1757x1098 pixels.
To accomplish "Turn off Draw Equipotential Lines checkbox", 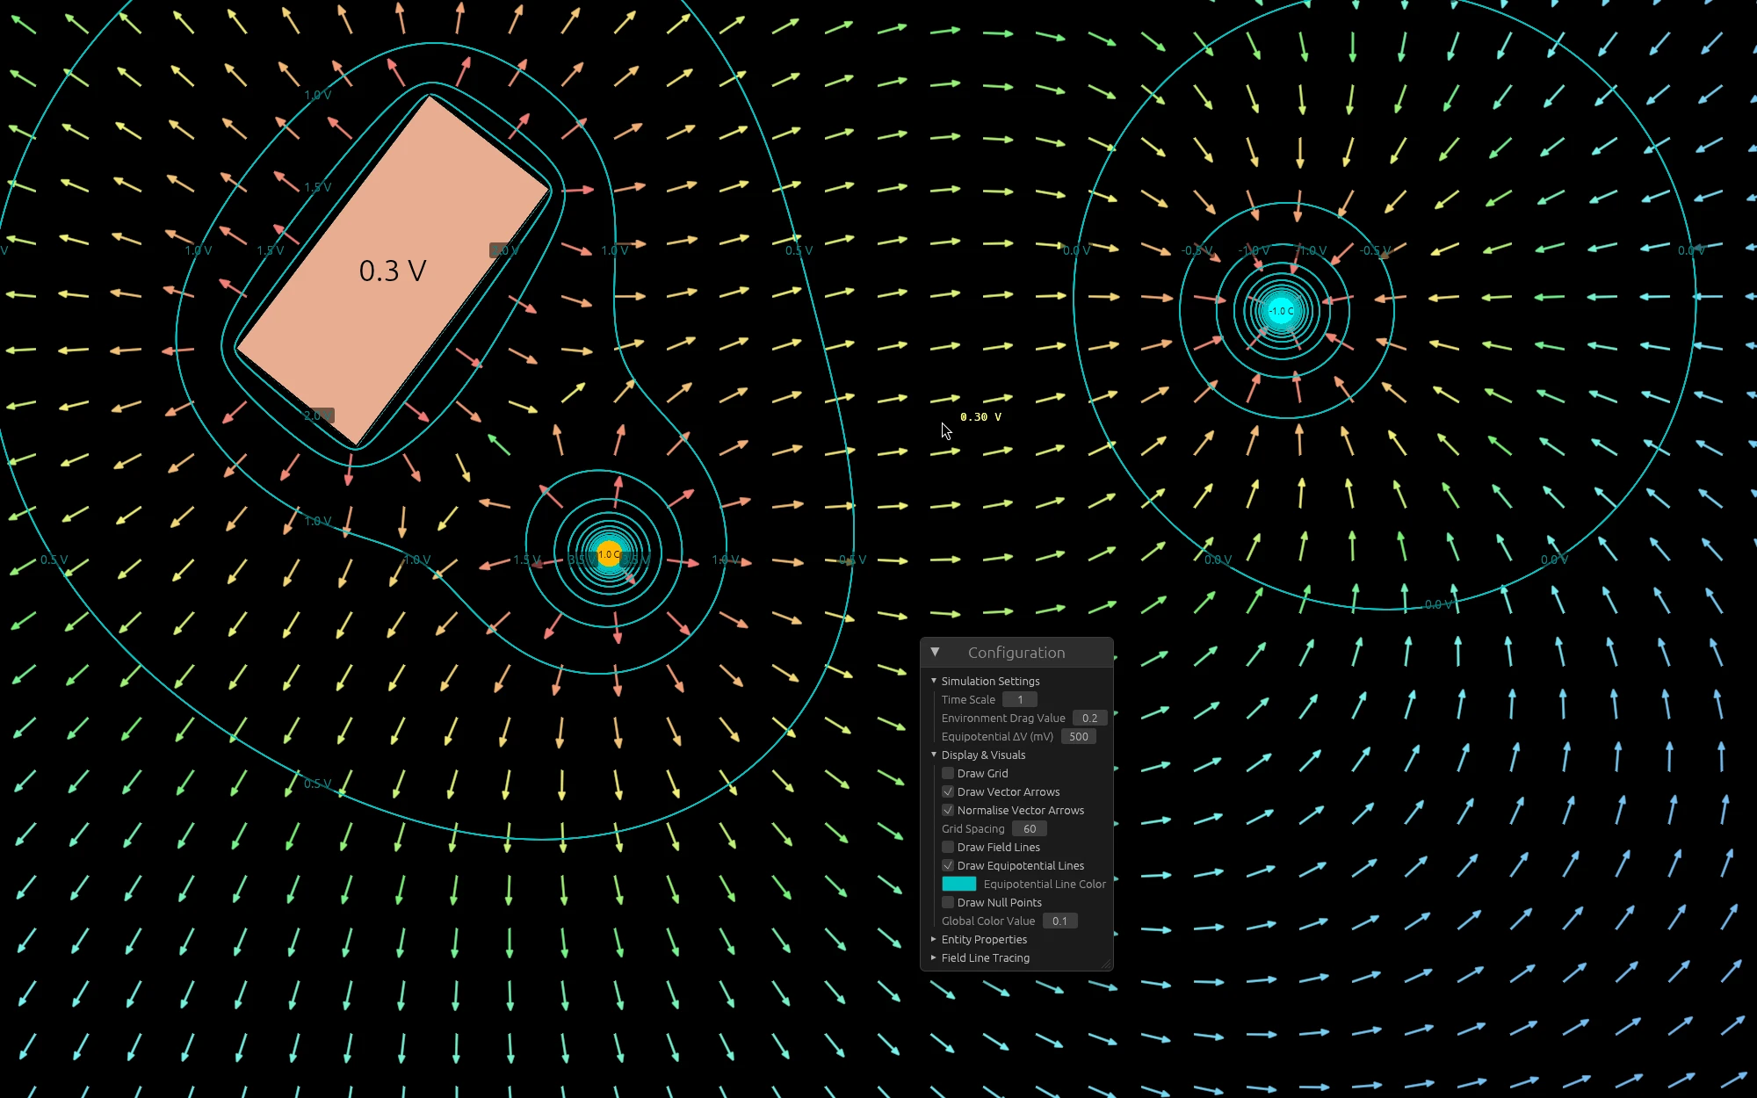I will click(x=948, y=865).
